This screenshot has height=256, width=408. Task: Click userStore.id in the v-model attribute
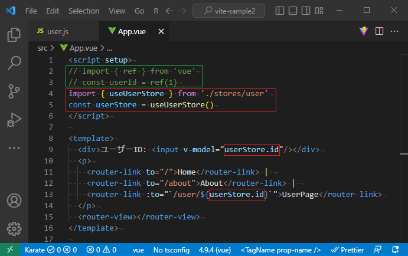(252, 150)
